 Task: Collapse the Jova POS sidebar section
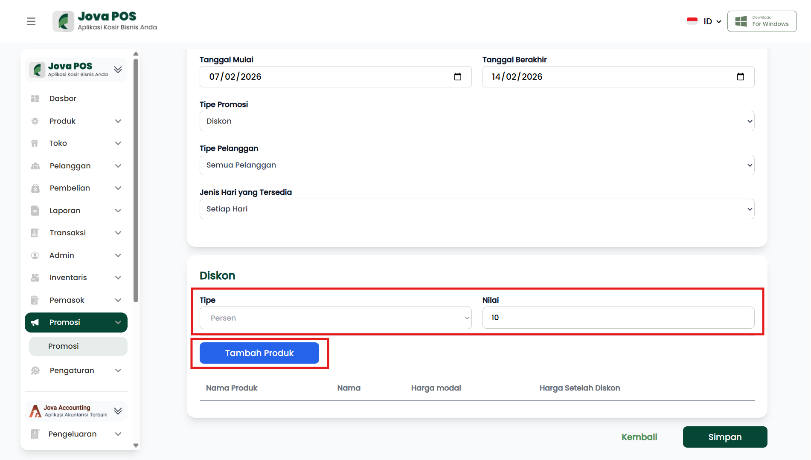tap(118, 69)
